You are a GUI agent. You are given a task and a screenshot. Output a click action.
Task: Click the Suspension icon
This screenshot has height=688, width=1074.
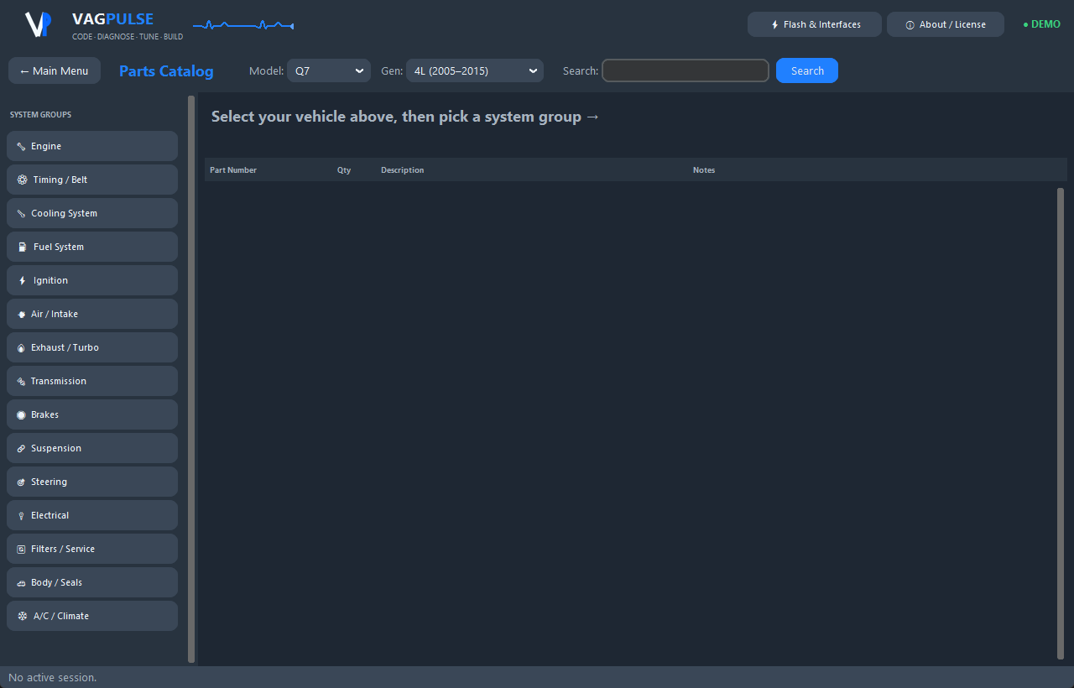[x=21, y=448]
